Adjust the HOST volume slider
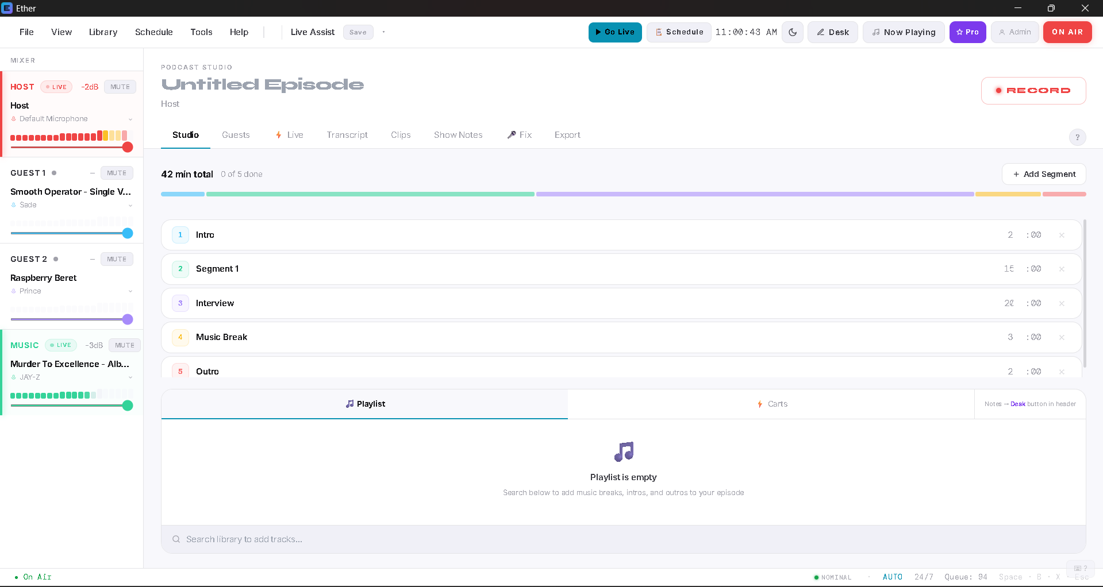The height and width of the screenshot is (587, 1103). (72, 147)
